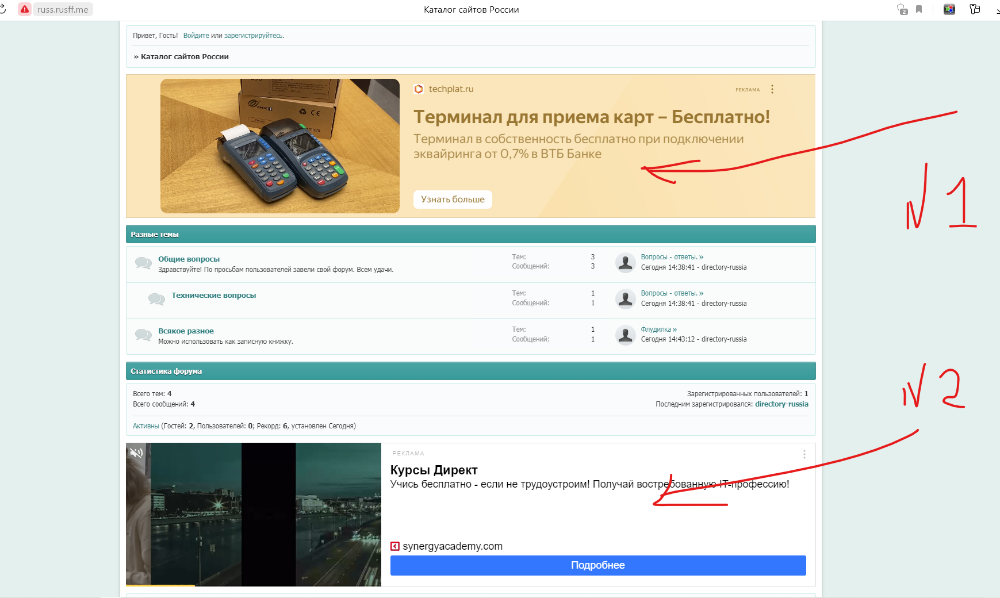Click the blue Подробнее button

pyautogui.click(x=598, y=565)
